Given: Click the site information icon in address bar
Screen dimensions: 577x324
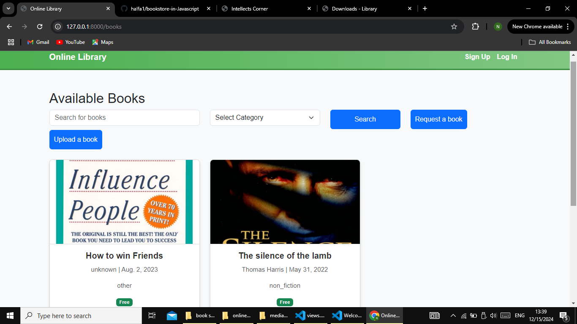Looking at the screenshot, I should 58,27.
